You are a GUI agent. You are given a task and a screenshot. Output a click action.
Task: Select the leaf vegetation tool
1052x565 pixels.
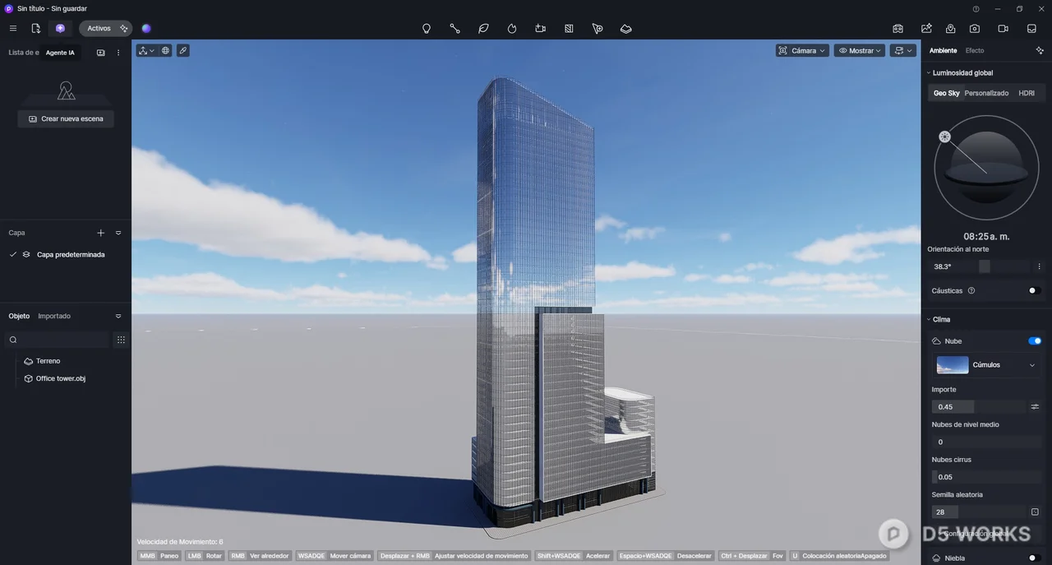483,28
